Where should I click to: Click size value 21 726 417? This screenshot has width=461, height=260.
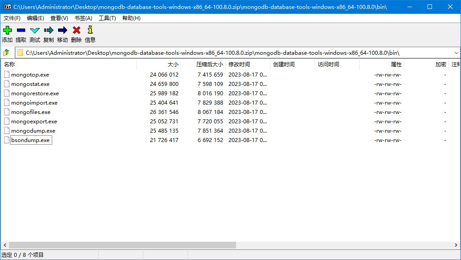(x=164, y=140)
